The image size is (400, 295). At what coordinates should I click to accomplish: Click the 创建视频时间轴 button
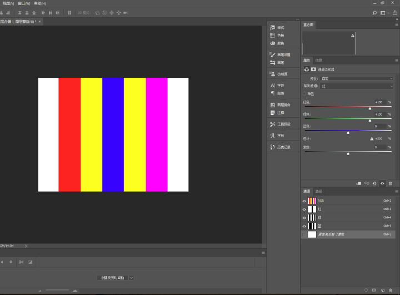click(x=112, y=277)
